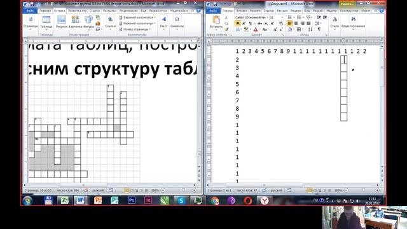Screen dimensions: 407x229
Task: Open Photoshop from taskbar
Action: tap(132, 200)
